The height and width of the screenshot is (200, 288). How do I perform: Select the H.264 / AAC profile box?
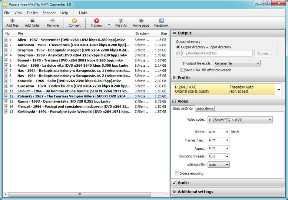coord(225,89)
